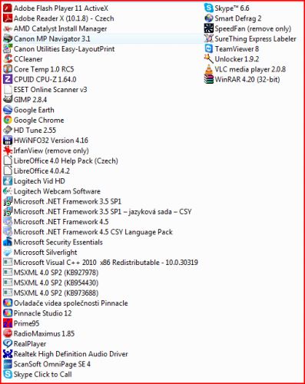Click the CPUID CPU-Z purple icon

point(8,79)
